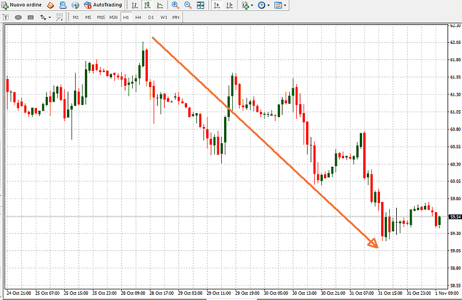The image size is (462, 300).
Task: Open the chart templates dropdown
Action: pos(281,5)
